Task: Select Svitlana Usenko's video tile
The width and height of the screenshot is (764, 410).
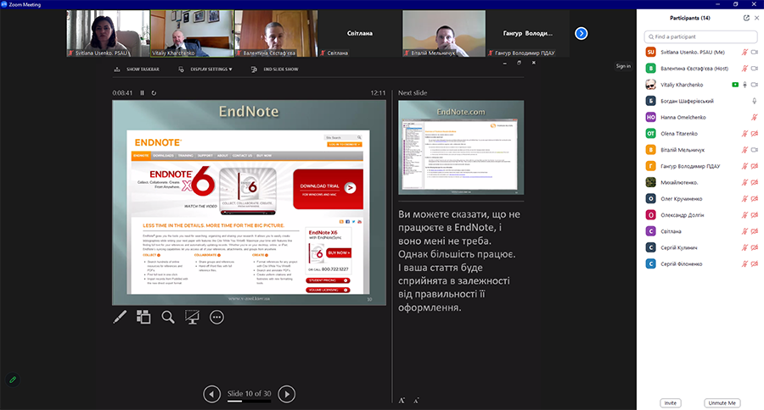Action: pos(108,34)
